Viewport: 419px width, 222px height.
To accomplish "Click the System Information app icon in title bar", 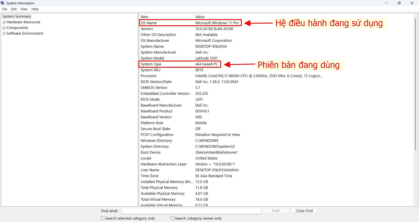I will 3,3.
